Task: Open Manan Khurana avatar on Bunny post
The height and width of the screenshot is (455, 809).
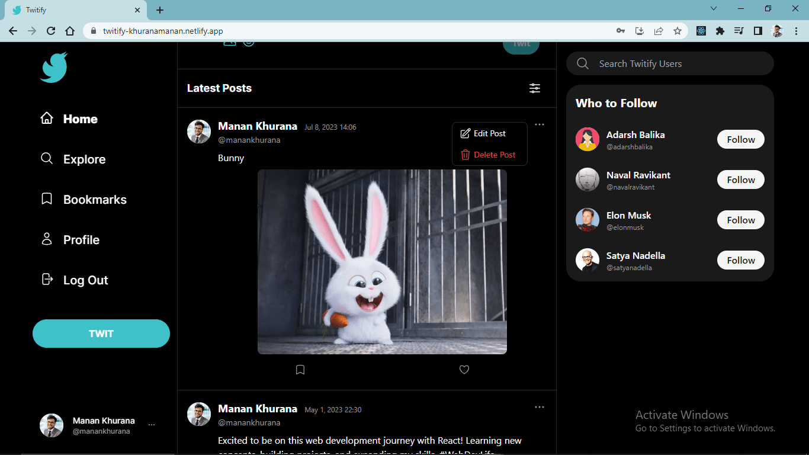Action: coord(199,132)
